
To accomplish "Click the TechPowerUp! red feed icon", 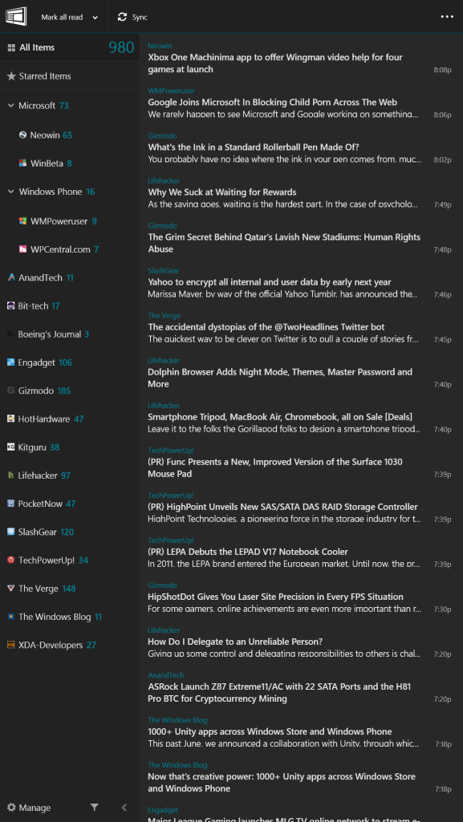I will pos(11,560).
